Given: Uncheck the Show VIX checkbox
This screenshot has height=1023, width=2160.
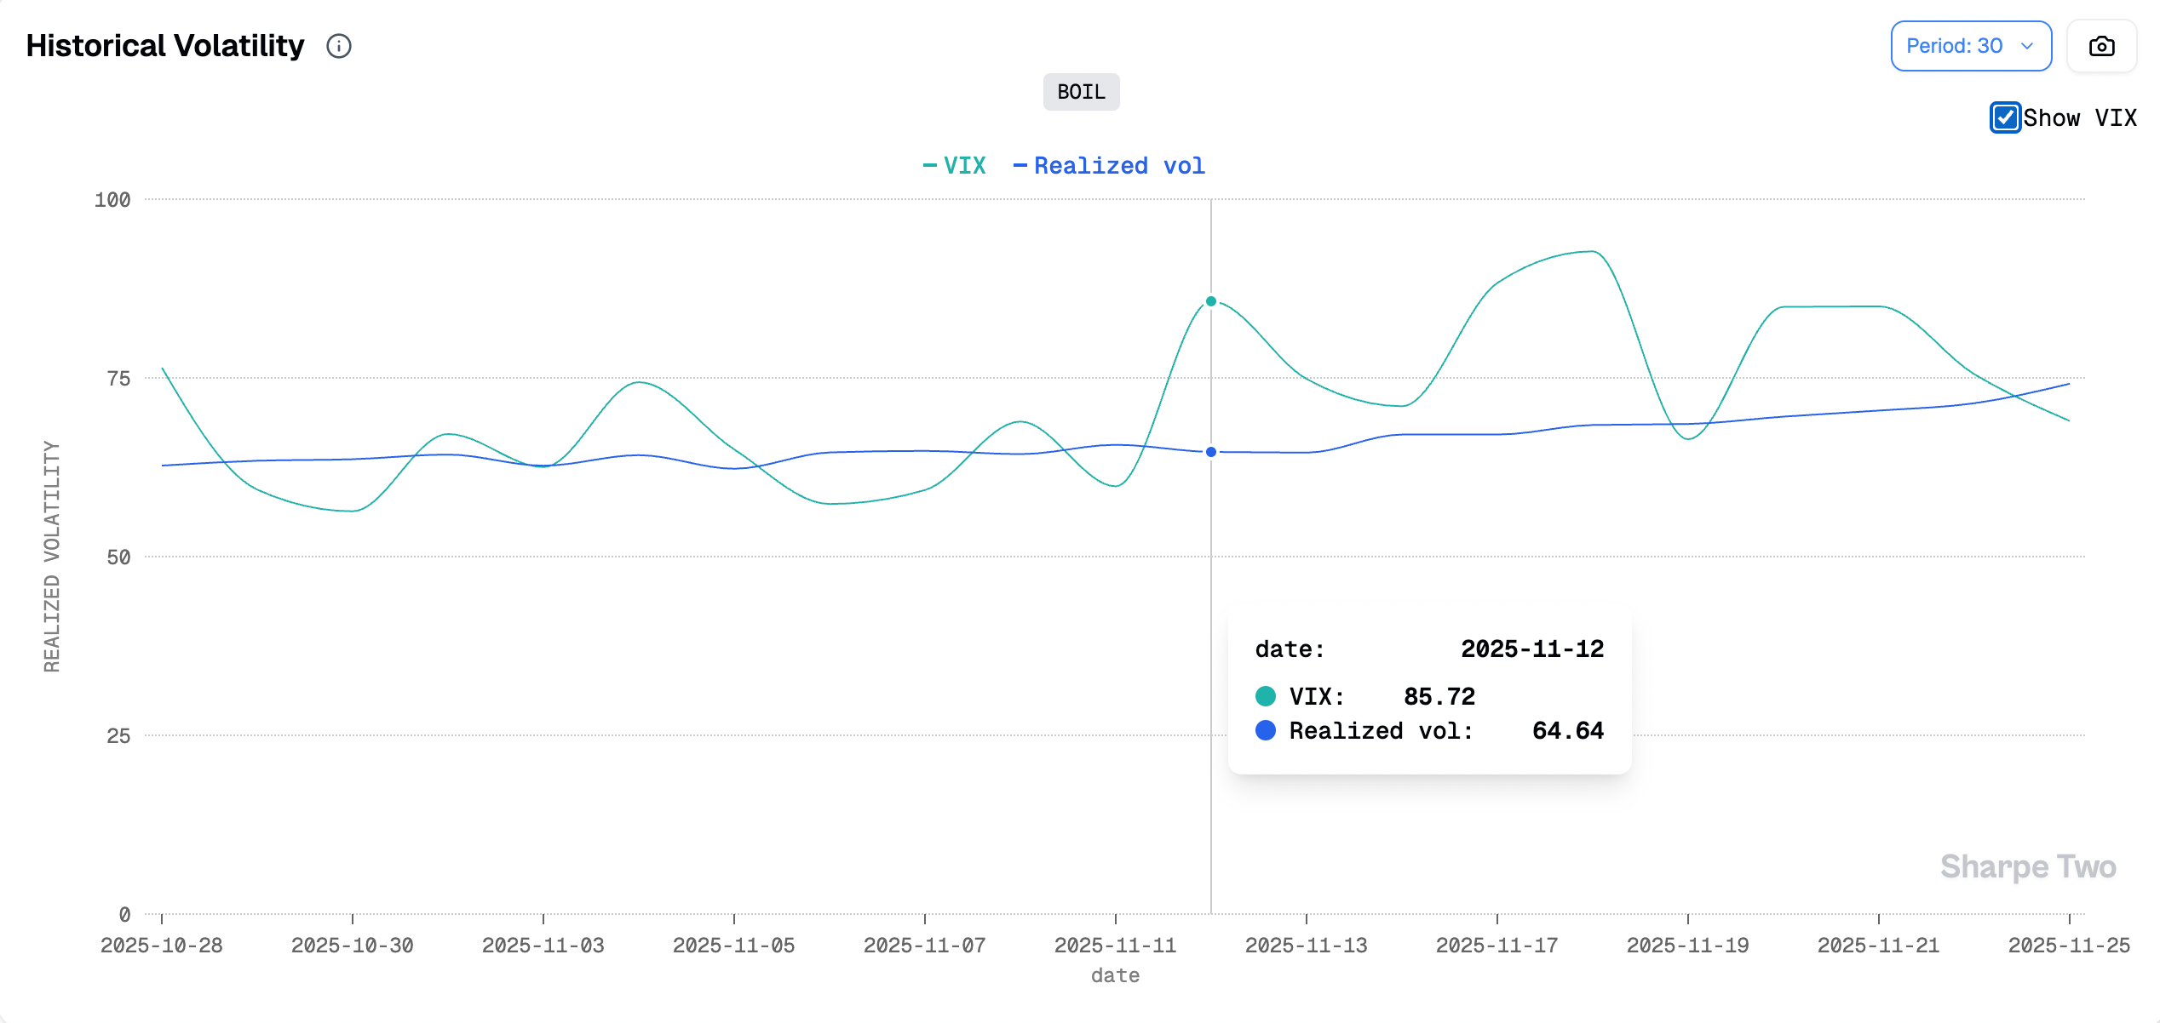Looking at the screenshot, I should 2004,117.
